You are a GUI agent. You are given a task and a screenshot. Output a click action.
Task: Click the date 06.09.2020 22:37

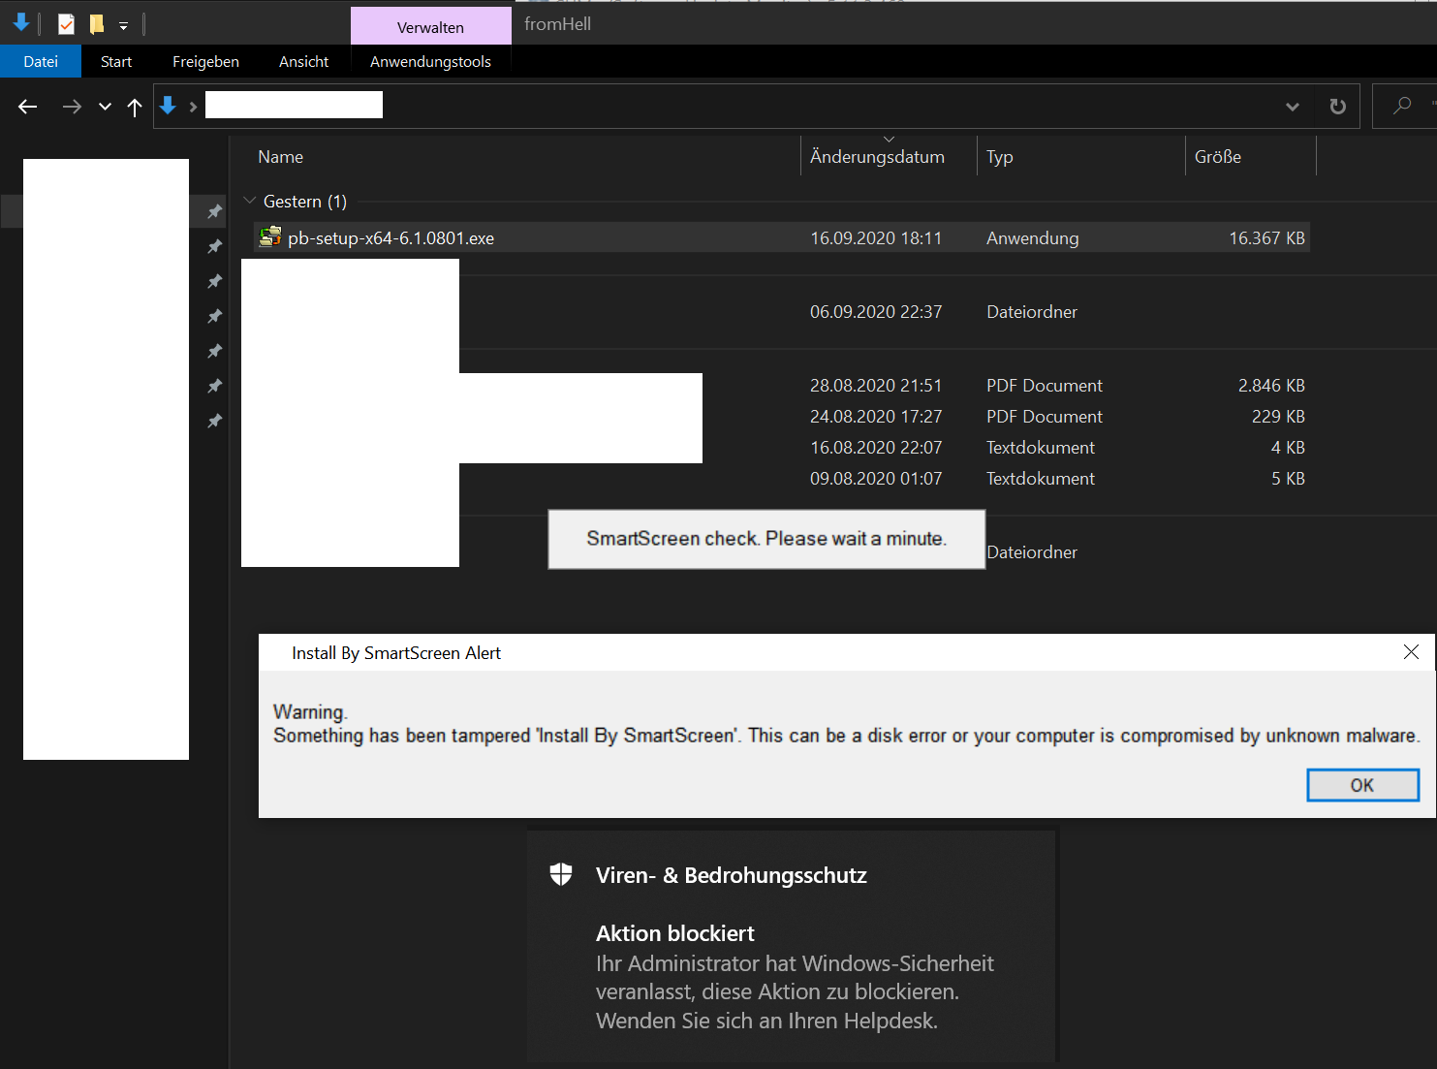(x=876, y=312)
